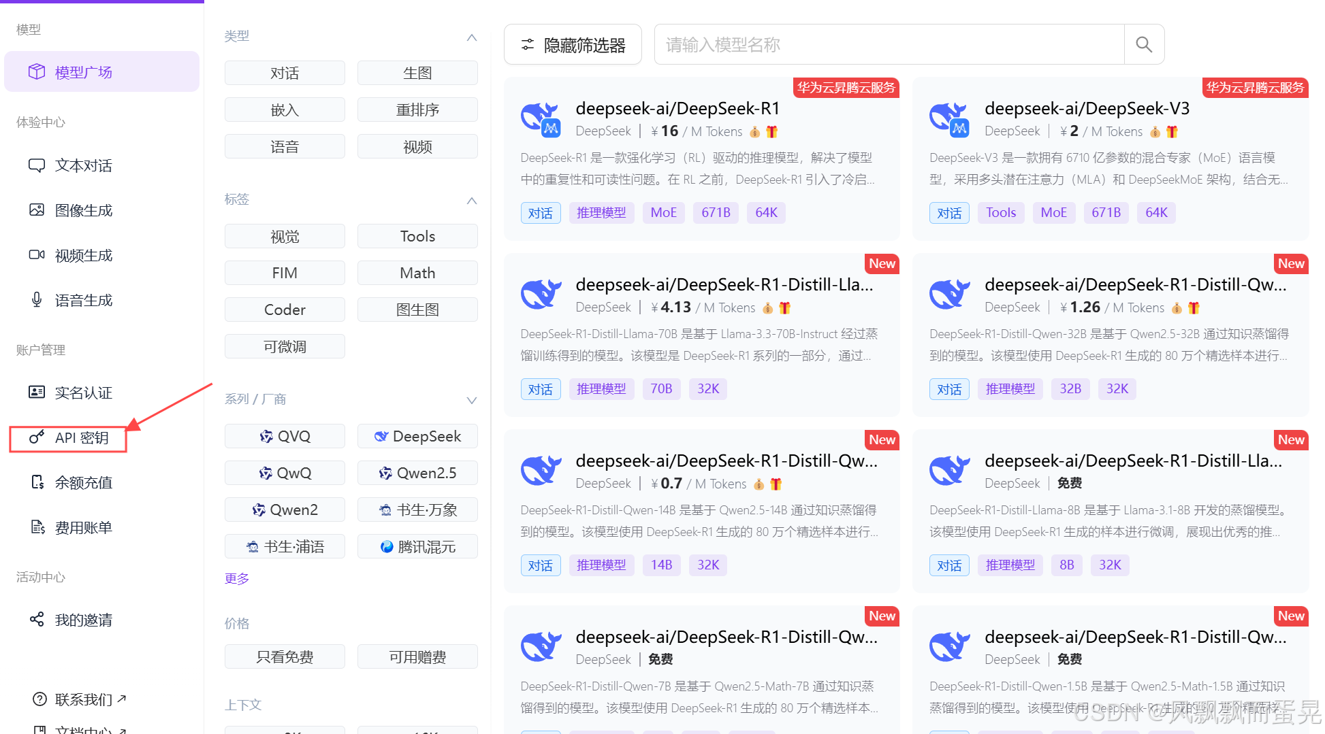Expand the 系列 / 厂商 section chevron
This screenshot has width=1325, height=734.
tap(471, 400)
